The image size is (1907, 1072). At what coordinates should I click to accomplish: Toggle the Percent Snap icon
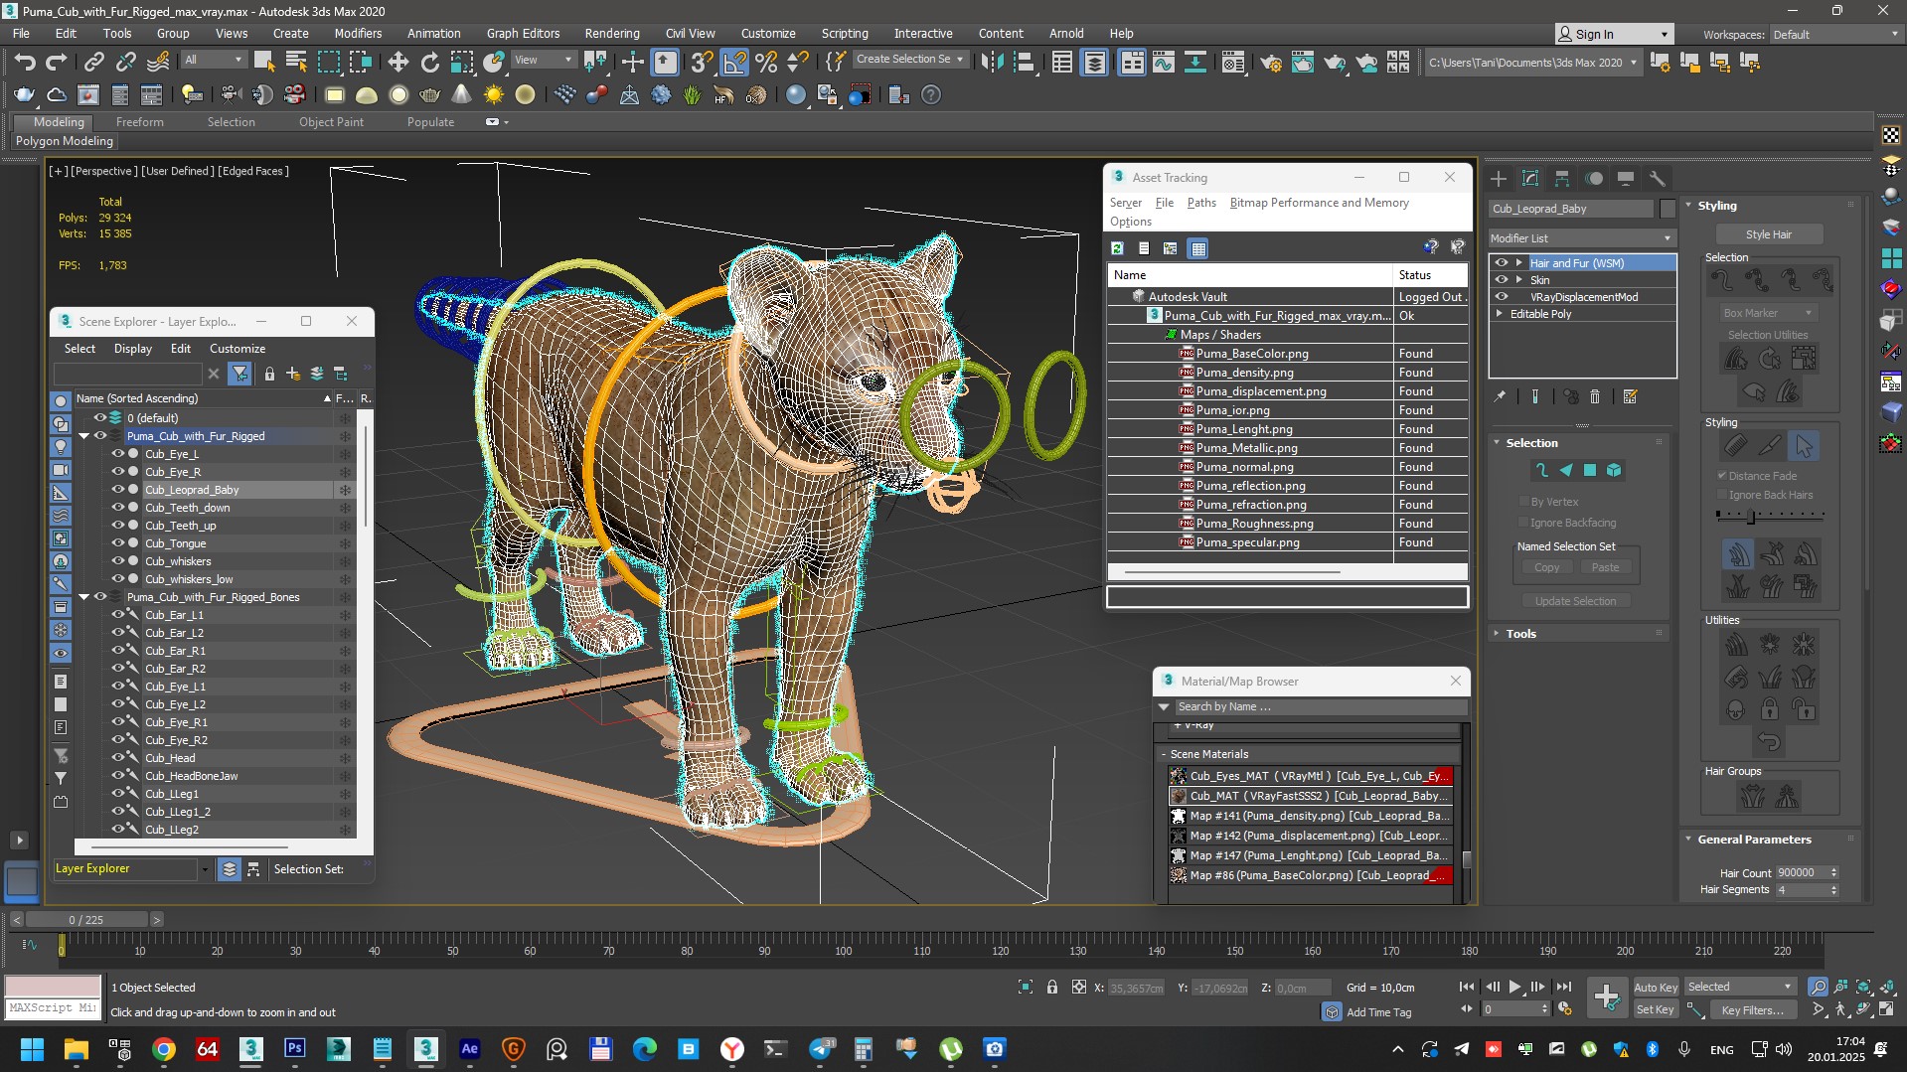[x=766, y=62]
